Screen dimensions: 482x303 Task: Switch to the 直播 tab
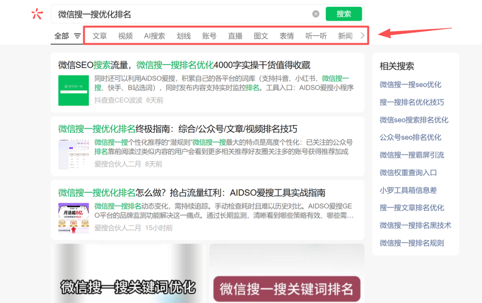(x=235, y=36)
